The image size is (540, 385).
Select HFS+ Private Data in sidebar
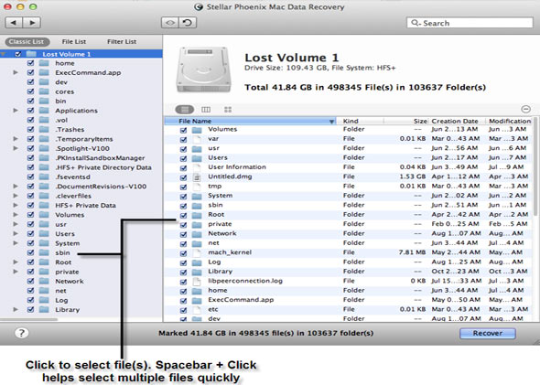tap(85, 206)
